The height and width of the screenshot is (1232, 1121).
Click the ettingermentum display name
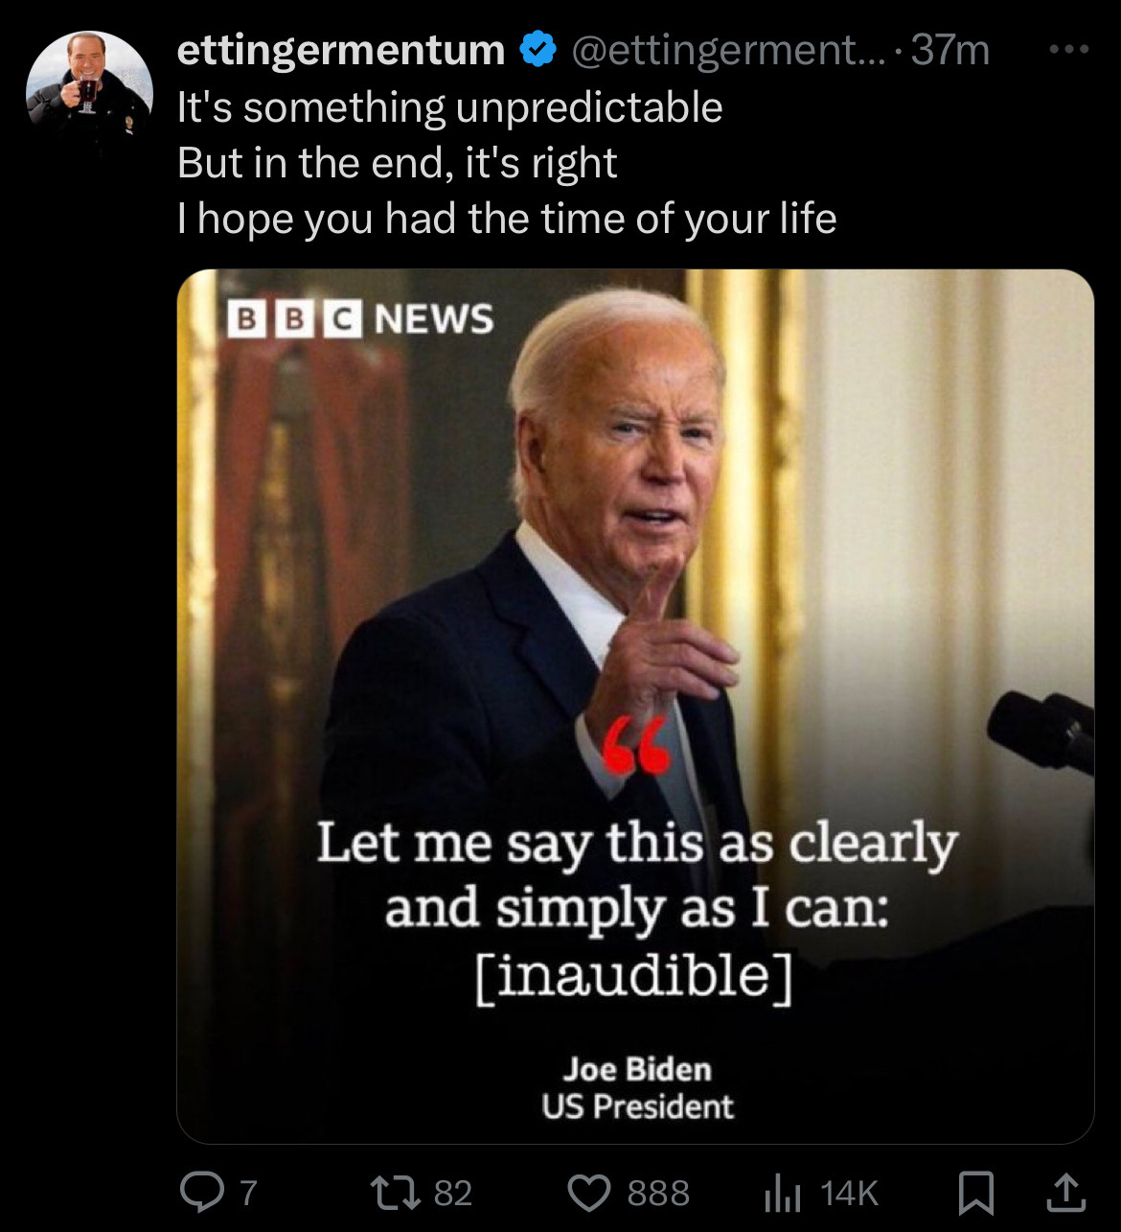pos(341,50)
